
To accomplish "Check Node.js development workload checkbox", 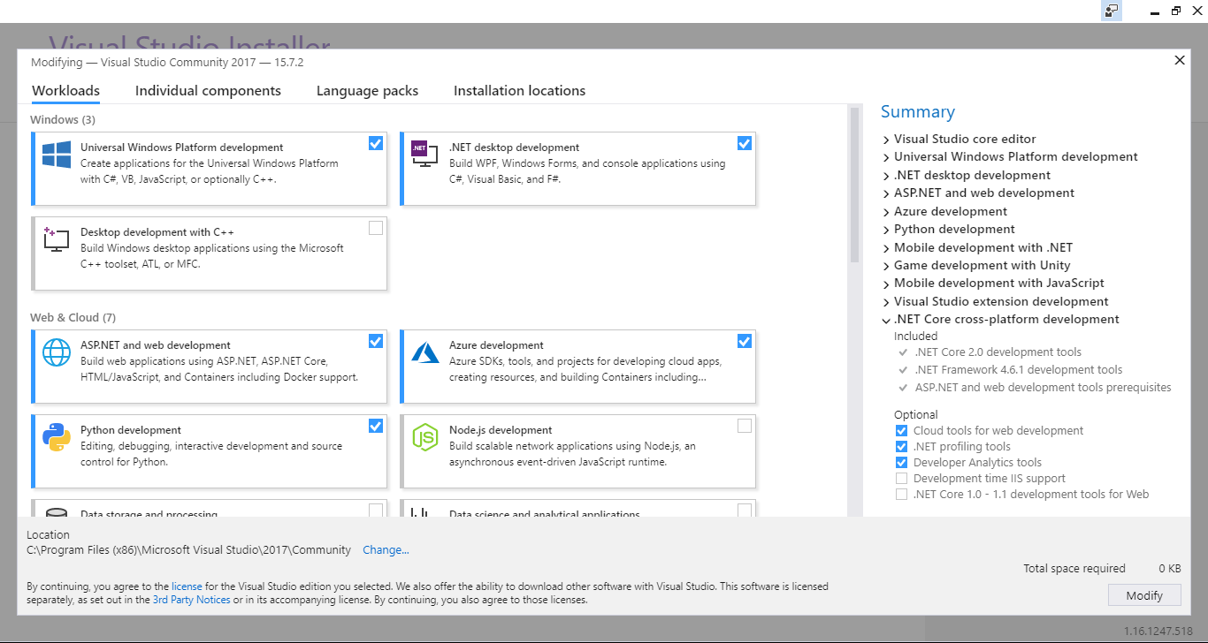I will 745,426.
